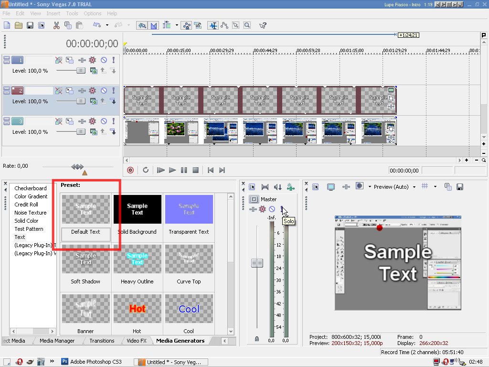The height and width of the screenshot is (367, 489).
Task: Click the timecode field at transport bar
Action: coord(404,171)
